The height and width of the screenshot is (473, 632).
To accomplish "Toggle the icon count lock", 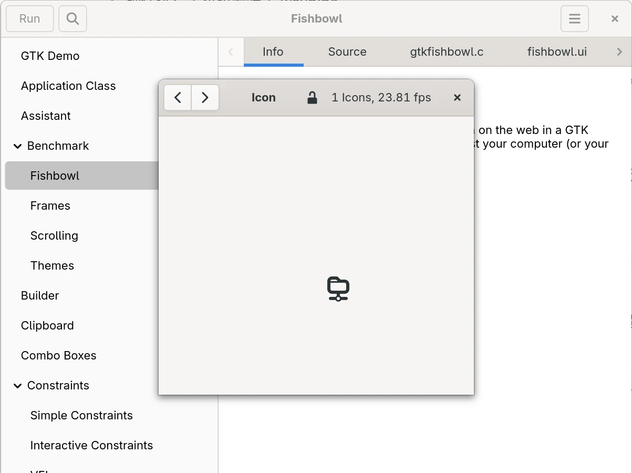I will [x=312, y=98].
